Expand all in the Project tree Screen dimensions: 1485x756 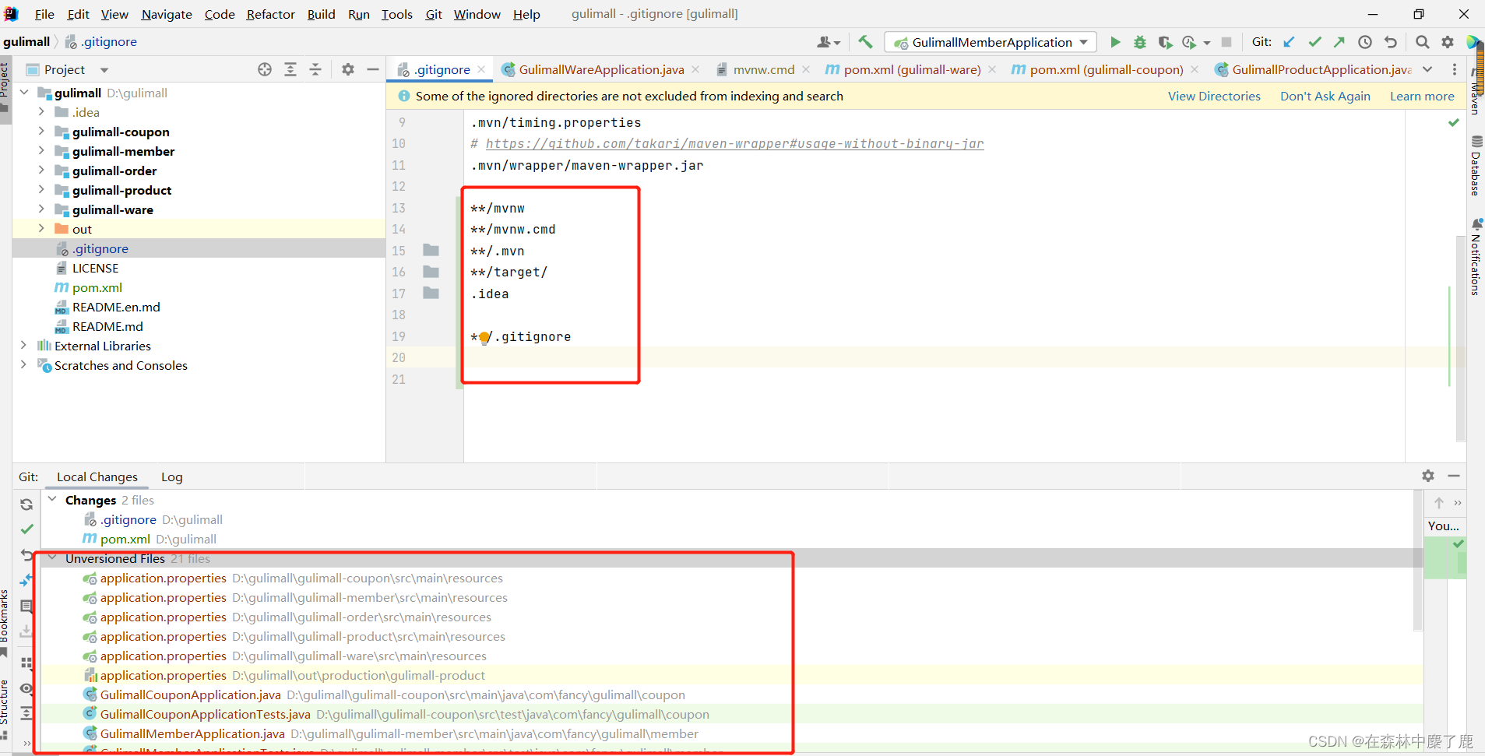click(290, 69)
